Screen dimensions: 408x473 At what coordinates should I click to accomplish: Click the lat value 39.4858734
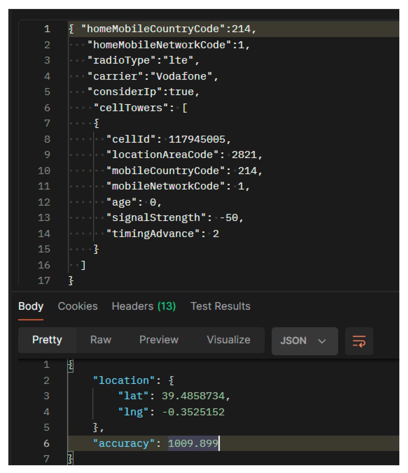193,396
